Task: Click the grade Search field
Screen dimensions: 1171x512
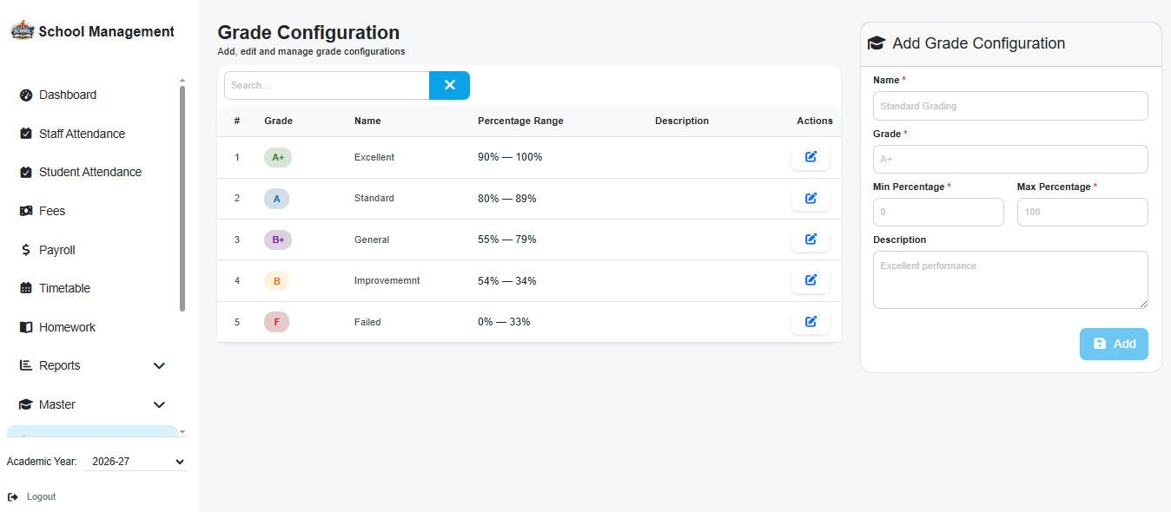Action: [327, 85]
